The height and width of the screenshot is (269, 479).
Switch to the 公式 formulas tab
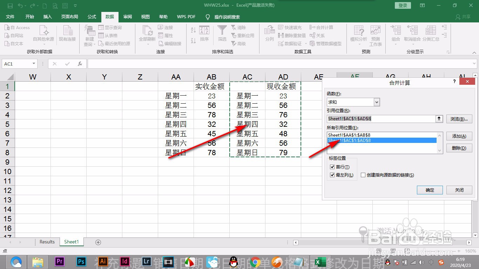[92, 17]
